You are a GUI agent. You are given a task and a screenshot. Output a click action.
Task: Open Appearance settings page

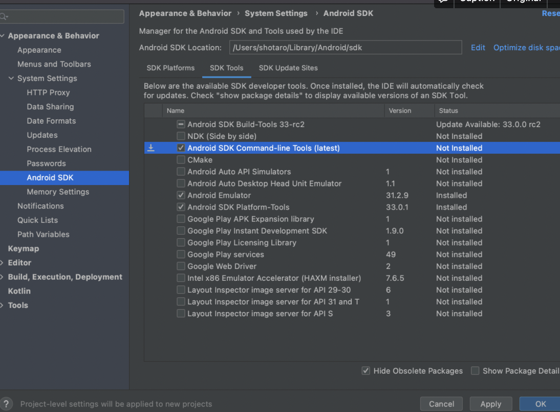pyautogui.click(x=39, y=50)
